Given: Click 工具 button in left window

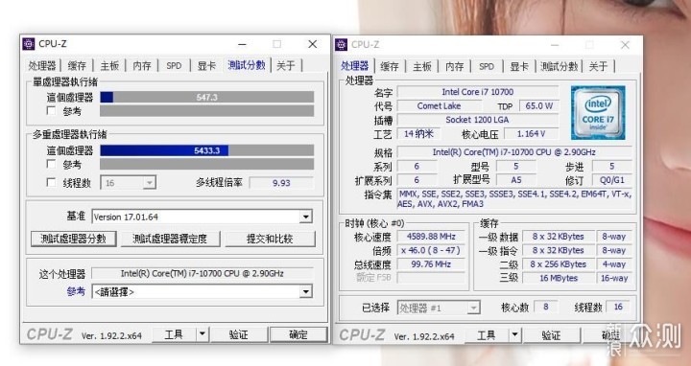Looking at the screenshot, I should (x=174, y=334).
